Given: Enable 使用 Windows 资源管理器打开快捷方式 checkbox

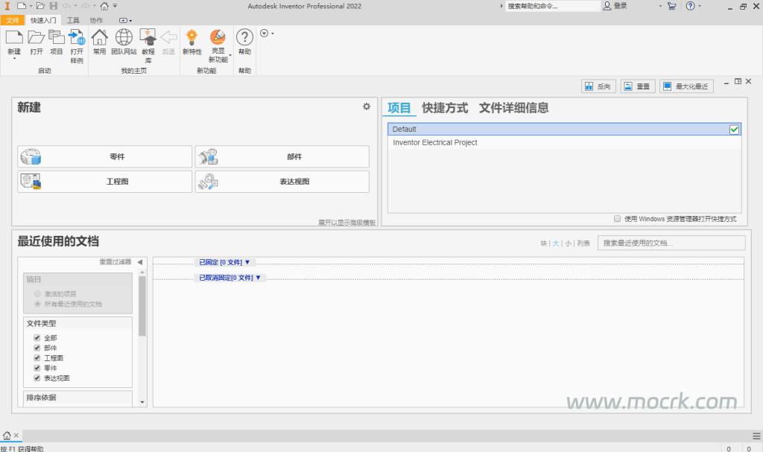Looking at the screenshot, I should click(617, 219).
